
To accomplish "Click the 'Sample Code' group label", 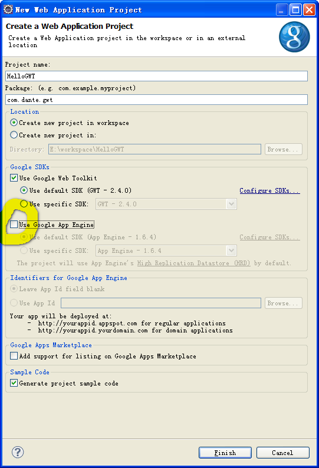I will [x=29, y=372].
